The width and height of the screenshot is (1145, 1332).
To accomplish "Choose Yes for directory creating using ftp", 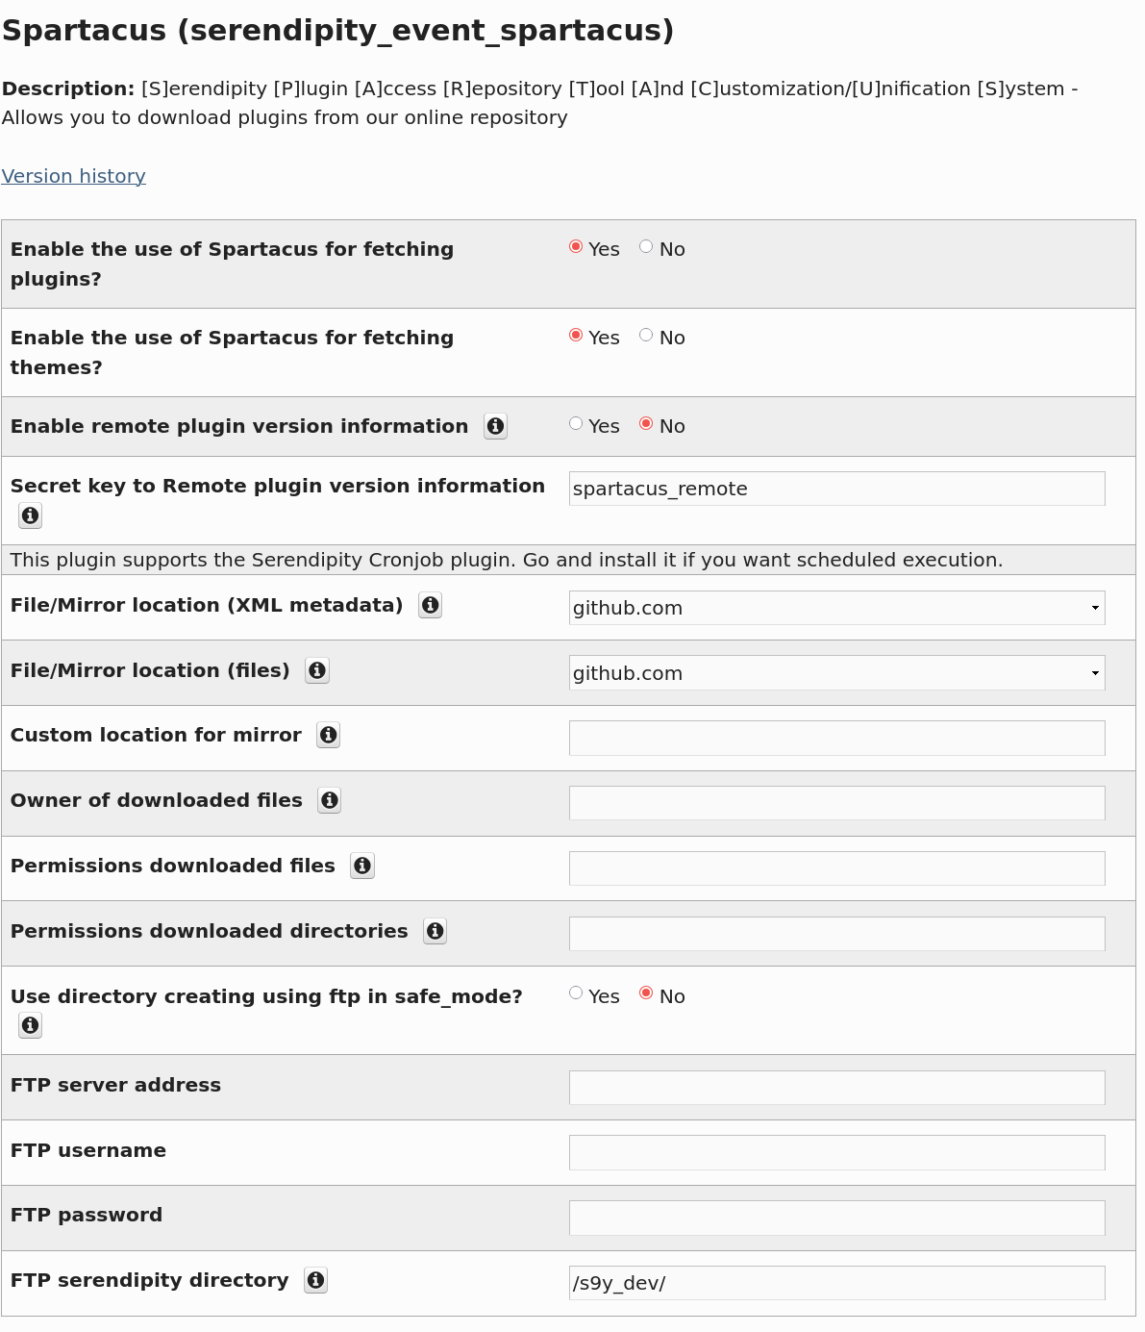I will (x=575, y=993).
